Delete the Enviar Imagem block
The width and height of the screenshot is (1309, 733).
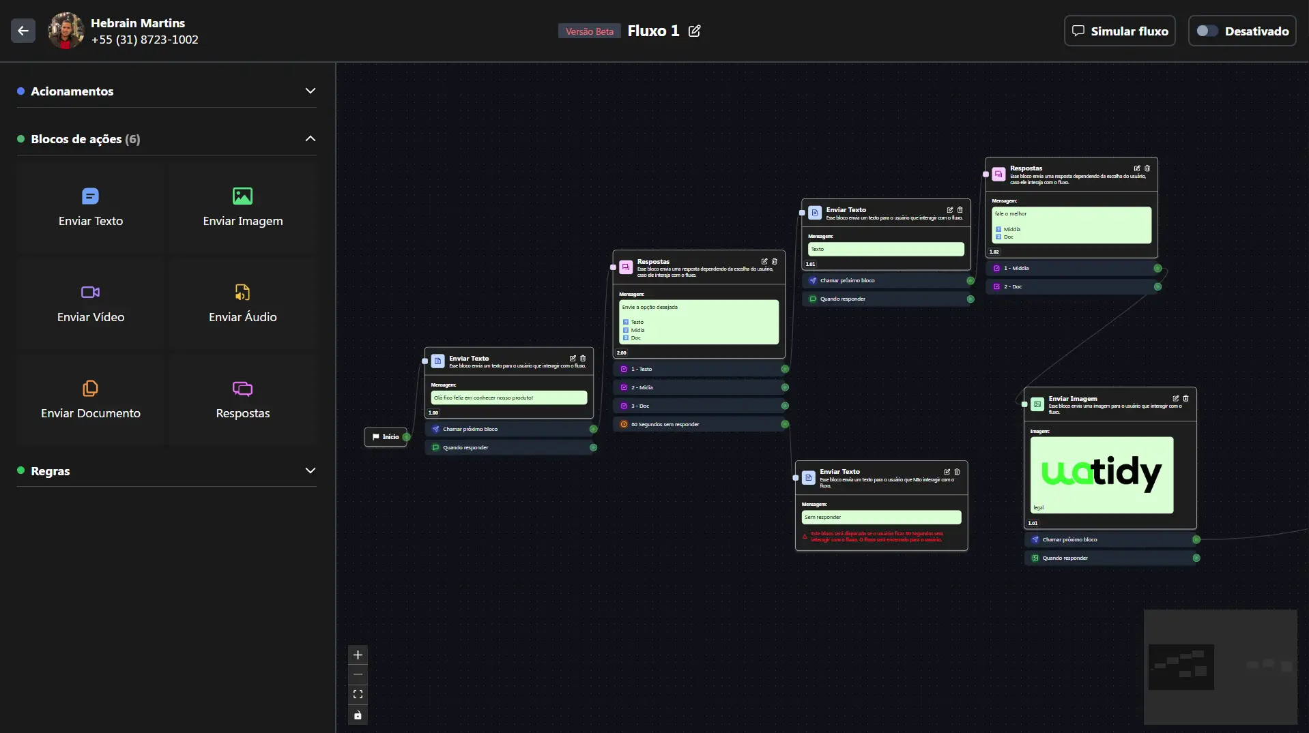(x=1186, y=398)
